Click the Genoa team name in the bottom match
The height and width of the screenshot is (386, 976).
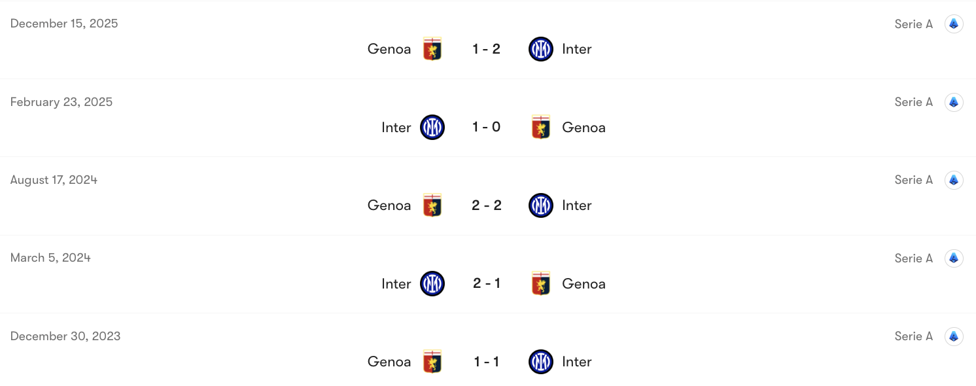pyautogui.click(x=389, y=361)
